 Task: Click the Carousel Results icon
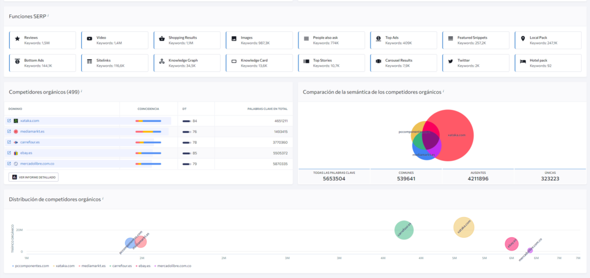[379, 61]
